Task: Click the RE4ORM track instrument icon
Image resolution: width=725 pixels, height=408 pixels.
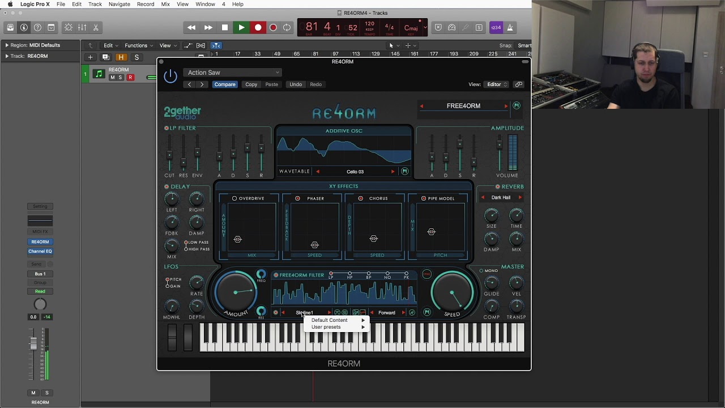Action: 99,74
